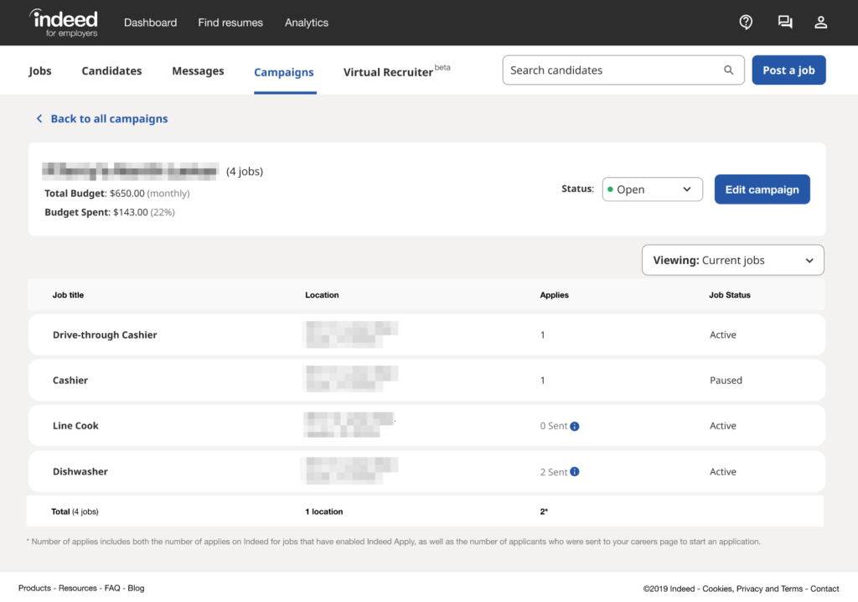Image resolution: width=858 pixels, height=602 pixels.
Task: Open the campaign Status dropdown showing Open
Action: 652,189
